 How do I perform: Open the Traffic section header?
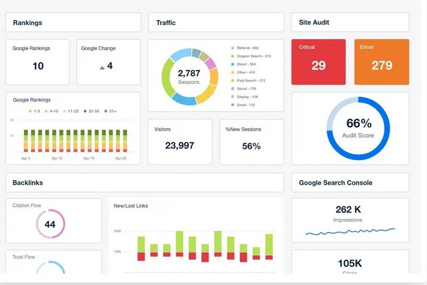pos(216,23)
